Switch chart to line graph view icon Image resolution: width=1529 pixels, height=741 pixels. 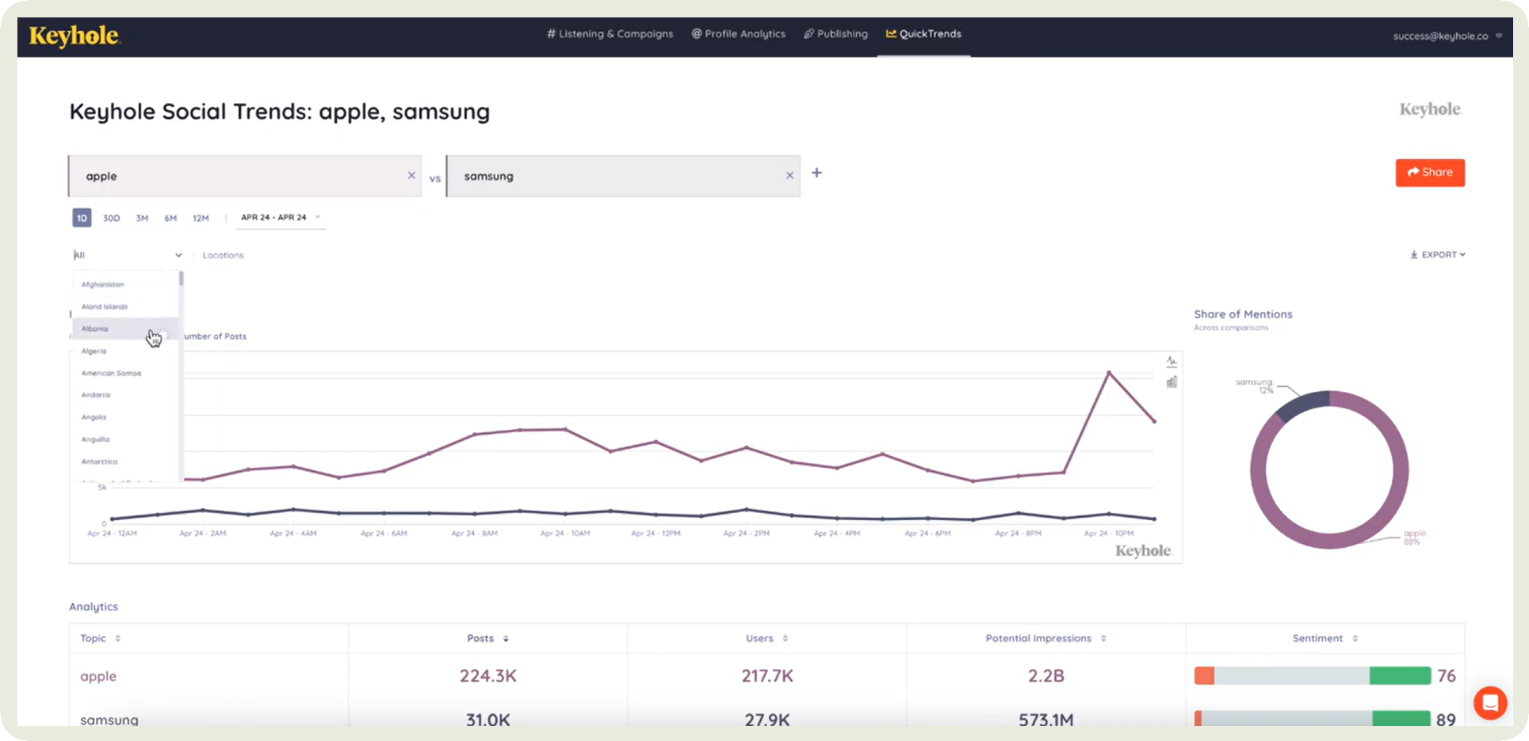[x=1172, y=362]
